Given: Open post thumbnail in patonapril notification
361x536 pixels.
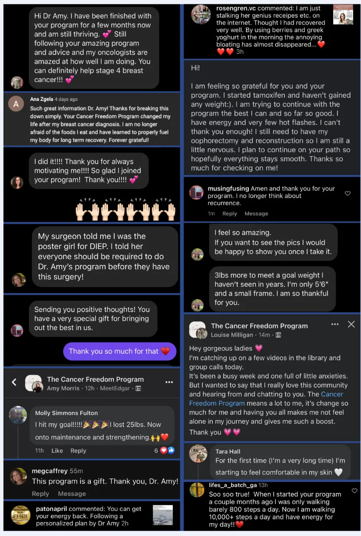Looking at the screenshot, I should coord(162,515).
